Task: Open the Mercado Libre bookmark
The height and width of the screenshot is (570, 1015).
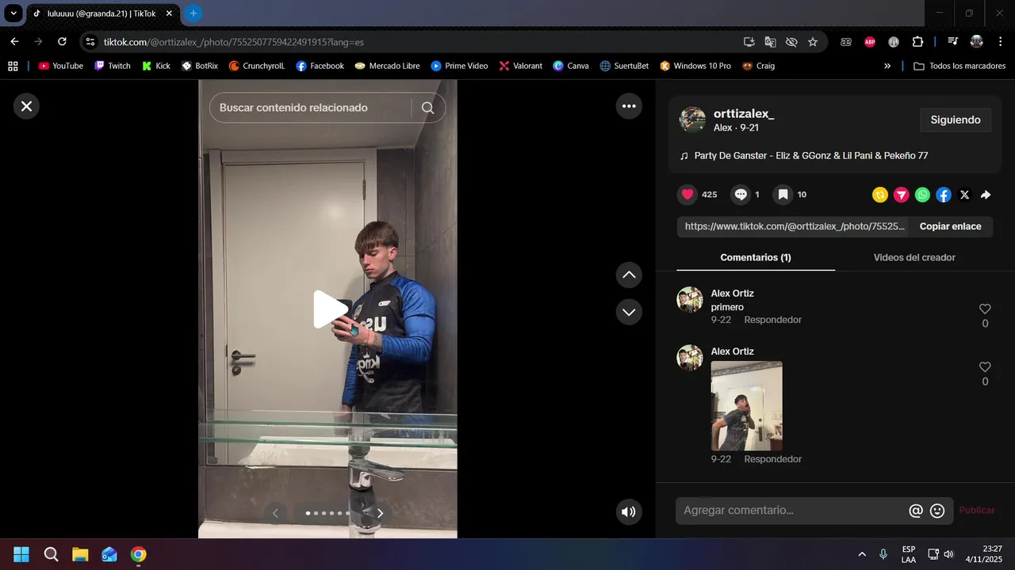Action: tap(387, 66)
